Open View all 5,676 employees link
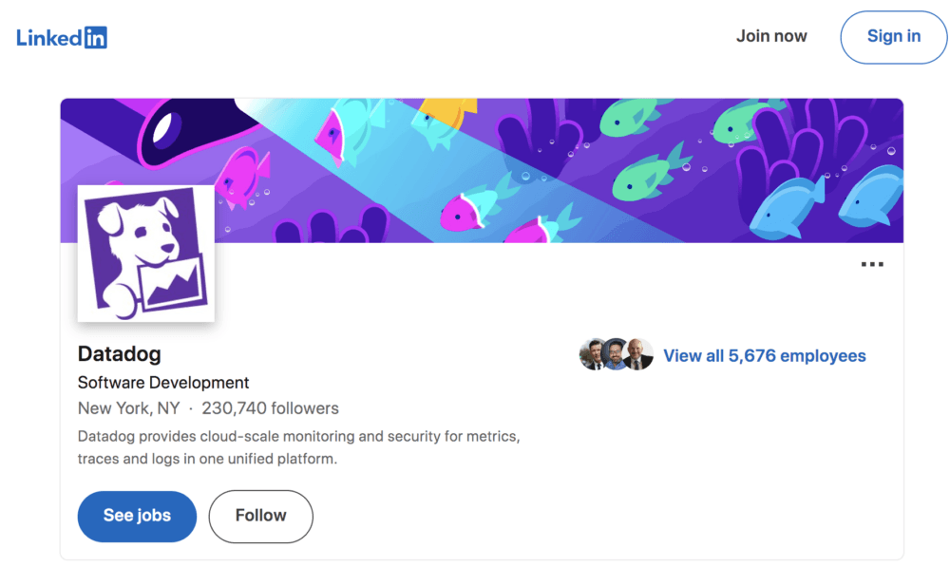The height and width of the screenshot is (567, 950). [x=764, y=356]
